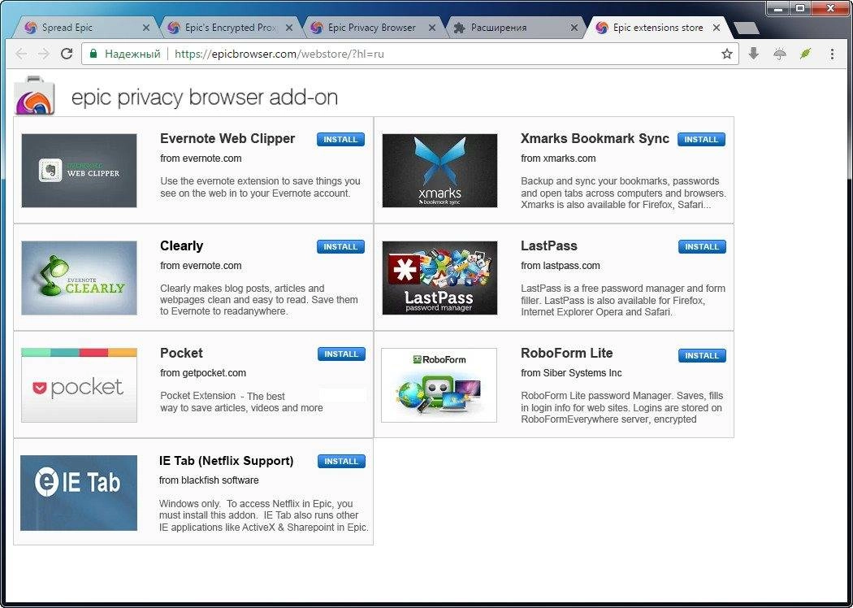The image size is (853, 608).
Task: Close the Epic's Encrypted Proxy tab
Action: click(289, 27)
